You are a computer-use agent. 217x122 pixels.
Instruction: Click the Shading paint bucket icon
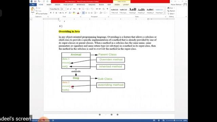101,13
